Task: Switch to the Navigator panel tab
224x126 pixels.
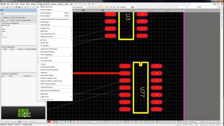Action: coord(14,122)
